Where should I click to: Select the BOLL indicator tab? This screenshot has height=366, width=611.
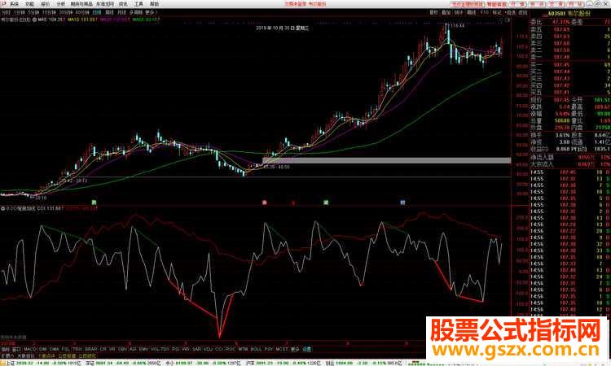(256, 349)
